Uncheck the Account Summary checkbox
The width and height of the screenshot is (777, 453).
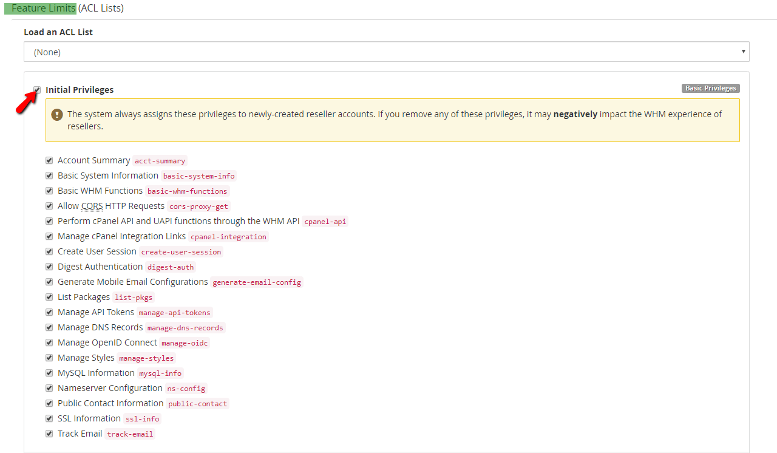(x=49, y=161)
